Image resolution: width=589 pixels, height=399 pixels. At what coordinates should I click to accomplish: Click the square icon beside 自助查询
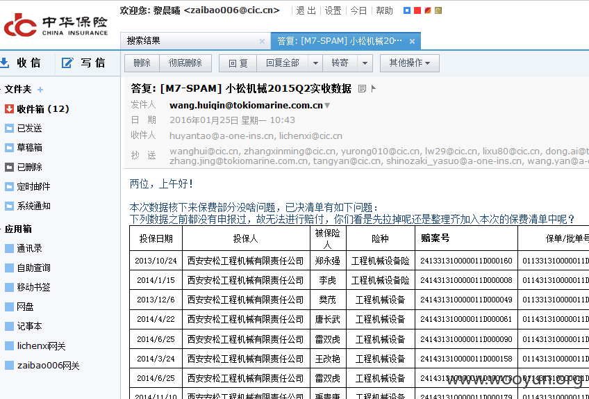[x=9, y=268]
